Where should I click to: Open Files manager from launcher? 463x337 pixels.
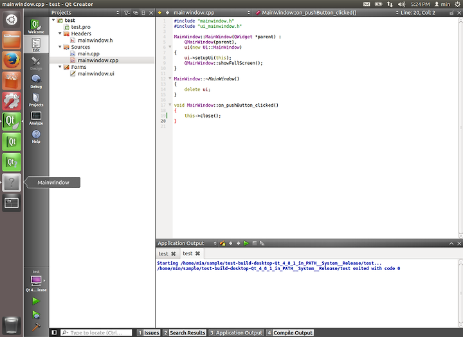tap(12, 40)
